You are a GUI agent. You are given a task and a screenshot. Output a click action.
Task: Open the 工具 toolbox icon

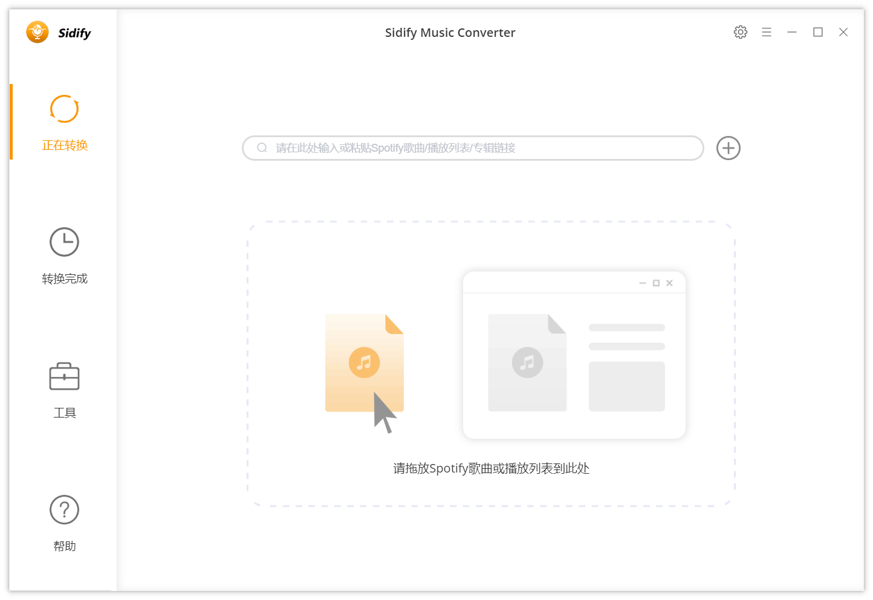[x=64, y=376]
